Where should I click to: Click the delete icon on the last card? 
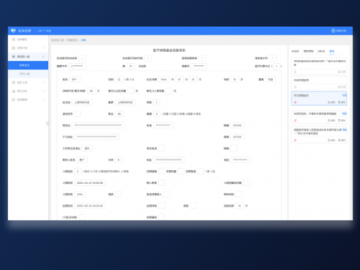(x=339, y=140)
